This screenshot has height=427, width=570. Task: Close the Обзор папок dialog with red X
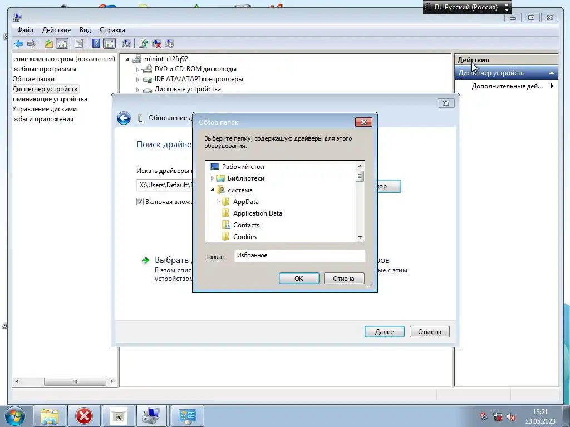click(363, 122)
